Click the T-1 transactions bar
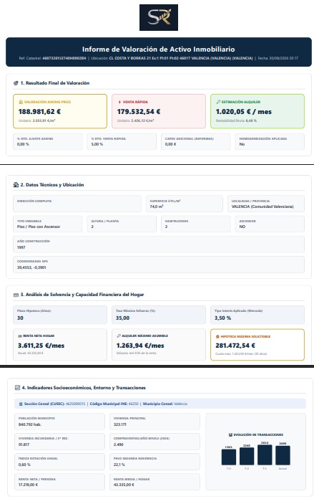 [x=265, y=455]
